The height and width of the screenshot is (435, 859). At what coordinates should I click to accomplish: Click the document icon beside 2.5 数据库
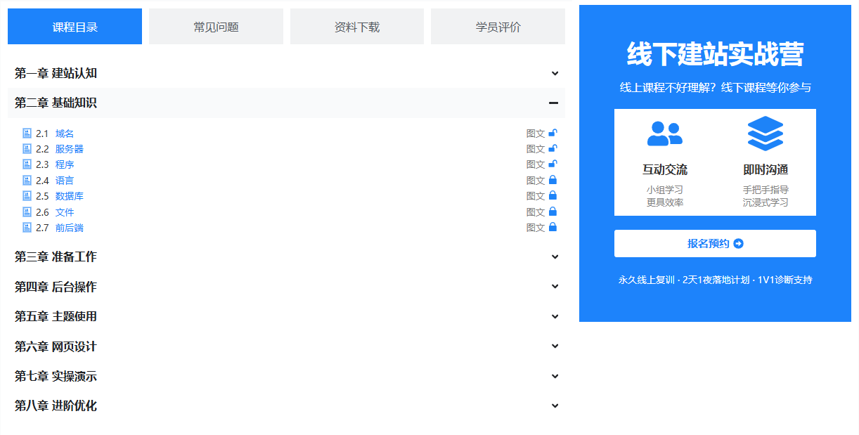point(27,195)
